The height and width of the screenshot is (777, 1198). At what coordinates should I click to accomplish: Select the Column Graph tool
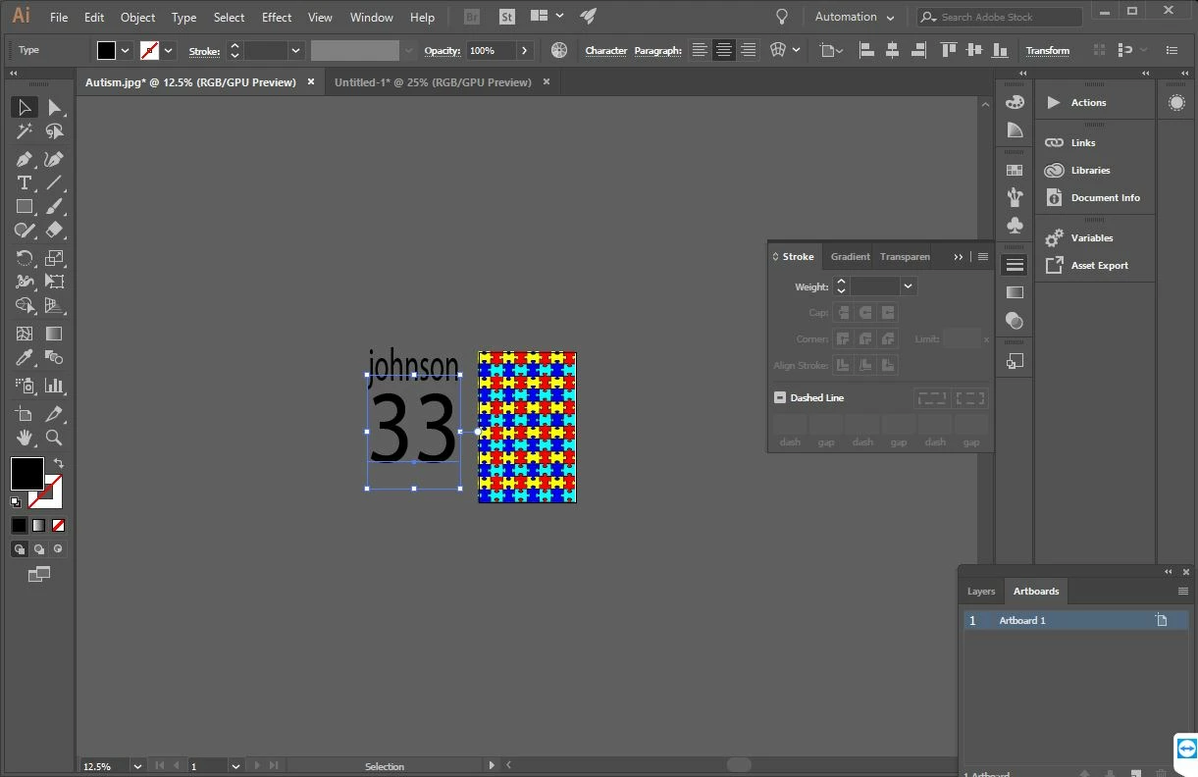coord(55,386)
